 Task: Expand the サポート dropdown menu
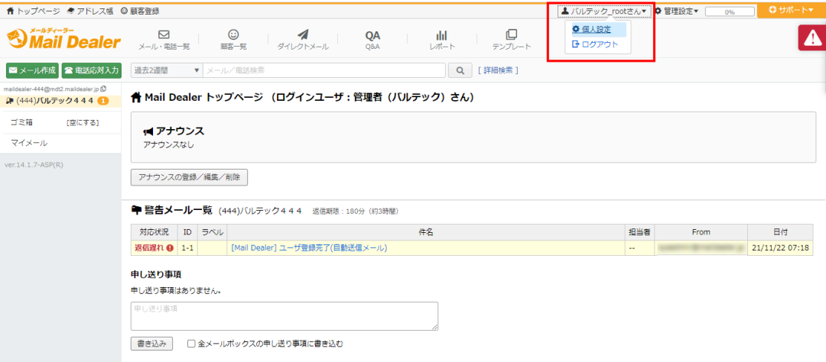click(x=791, y=10)
